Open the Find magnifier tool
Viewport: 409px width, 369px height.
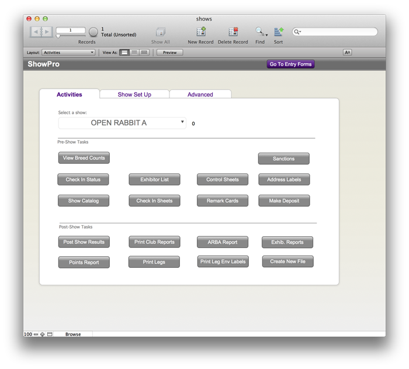pos(259,32)
